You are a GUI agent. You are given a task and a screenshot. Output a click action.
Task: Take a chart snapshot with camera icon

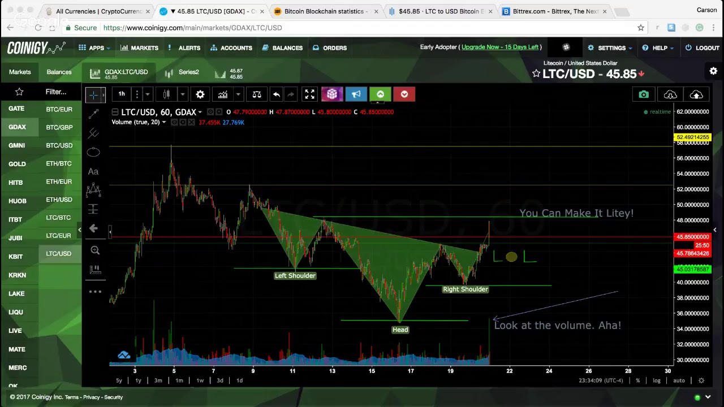coord(644,94)
